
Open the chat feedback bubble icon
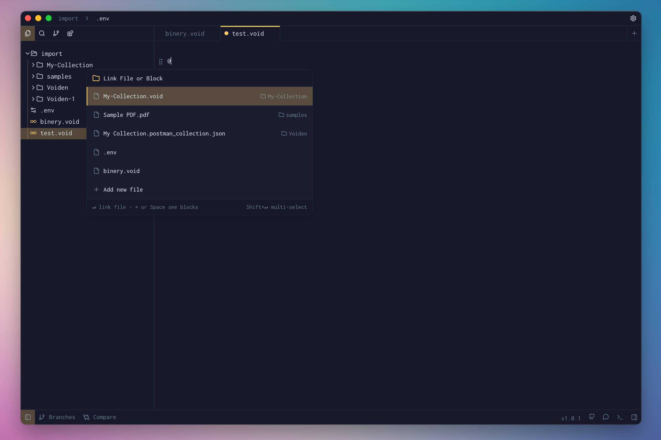pos(605,417)
